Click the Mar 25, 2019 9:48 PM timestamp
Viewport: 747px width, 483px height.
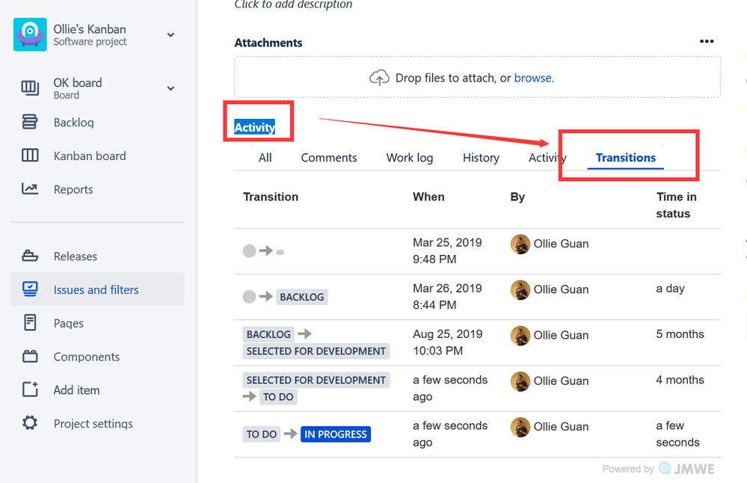click(447, 250)
